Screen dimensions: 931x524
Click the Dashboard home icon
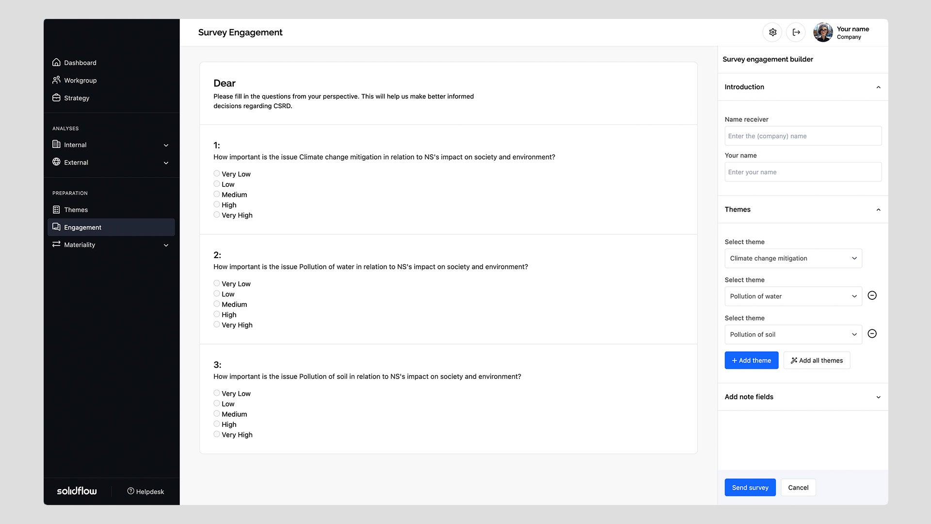coord(56,63)
